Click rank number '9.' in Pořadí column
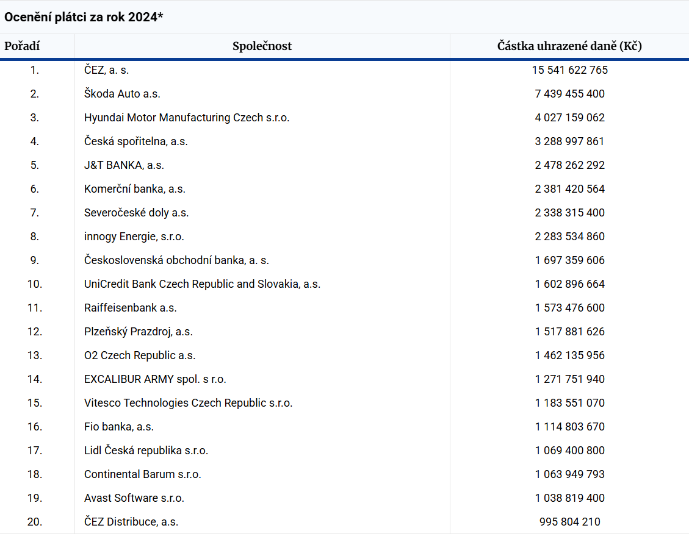This screenshot has height=553, width=689. tap(35, 260)
